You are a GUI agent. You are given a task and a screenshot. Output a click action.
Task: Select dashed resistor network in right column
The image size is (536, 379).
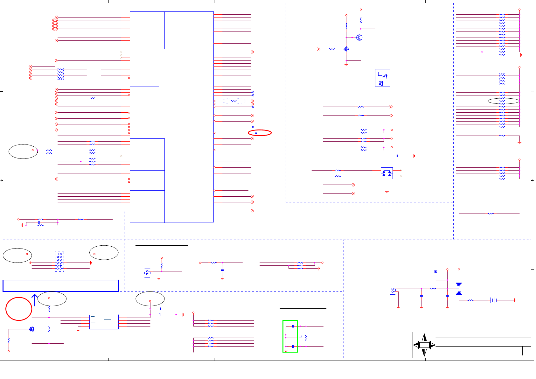502,79
